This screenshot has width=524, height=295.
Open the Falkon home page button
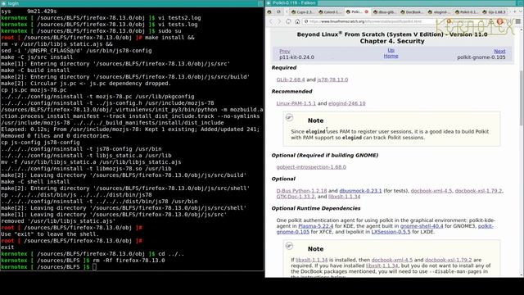[297, 21]
